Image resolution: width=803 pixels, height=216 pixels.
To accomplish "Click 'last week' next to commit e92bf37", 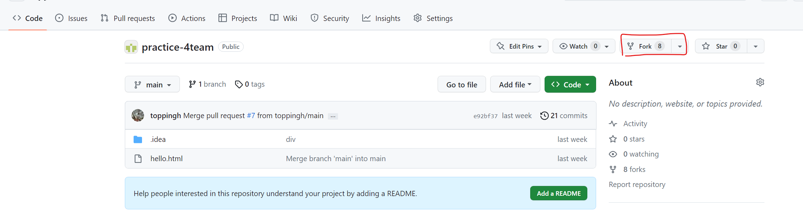I will [x=517, y=116].
